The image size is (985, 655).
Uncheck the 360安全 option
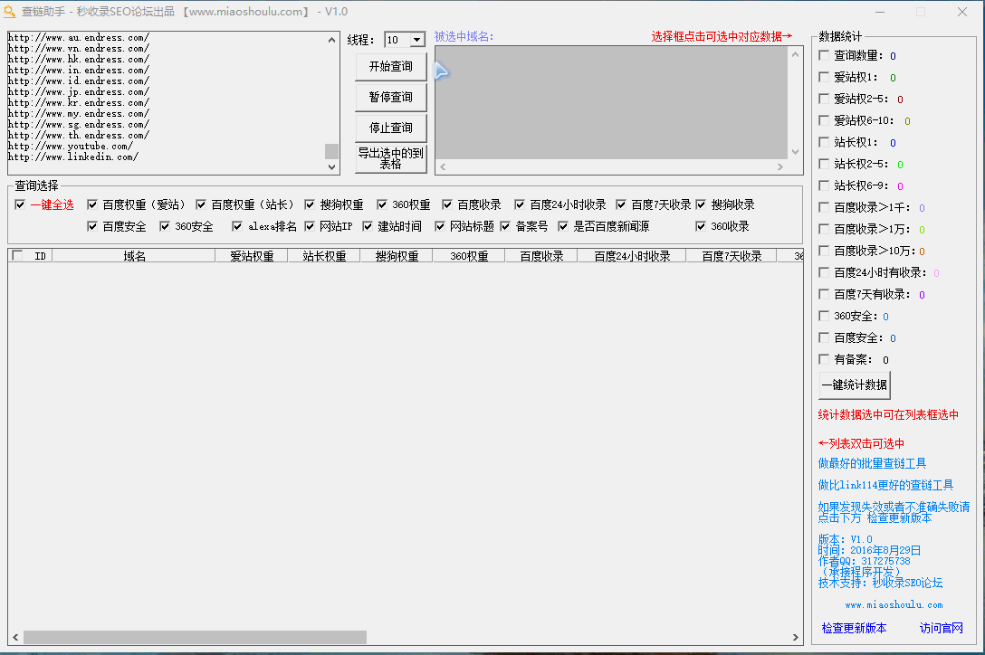[x=167, y=226]
